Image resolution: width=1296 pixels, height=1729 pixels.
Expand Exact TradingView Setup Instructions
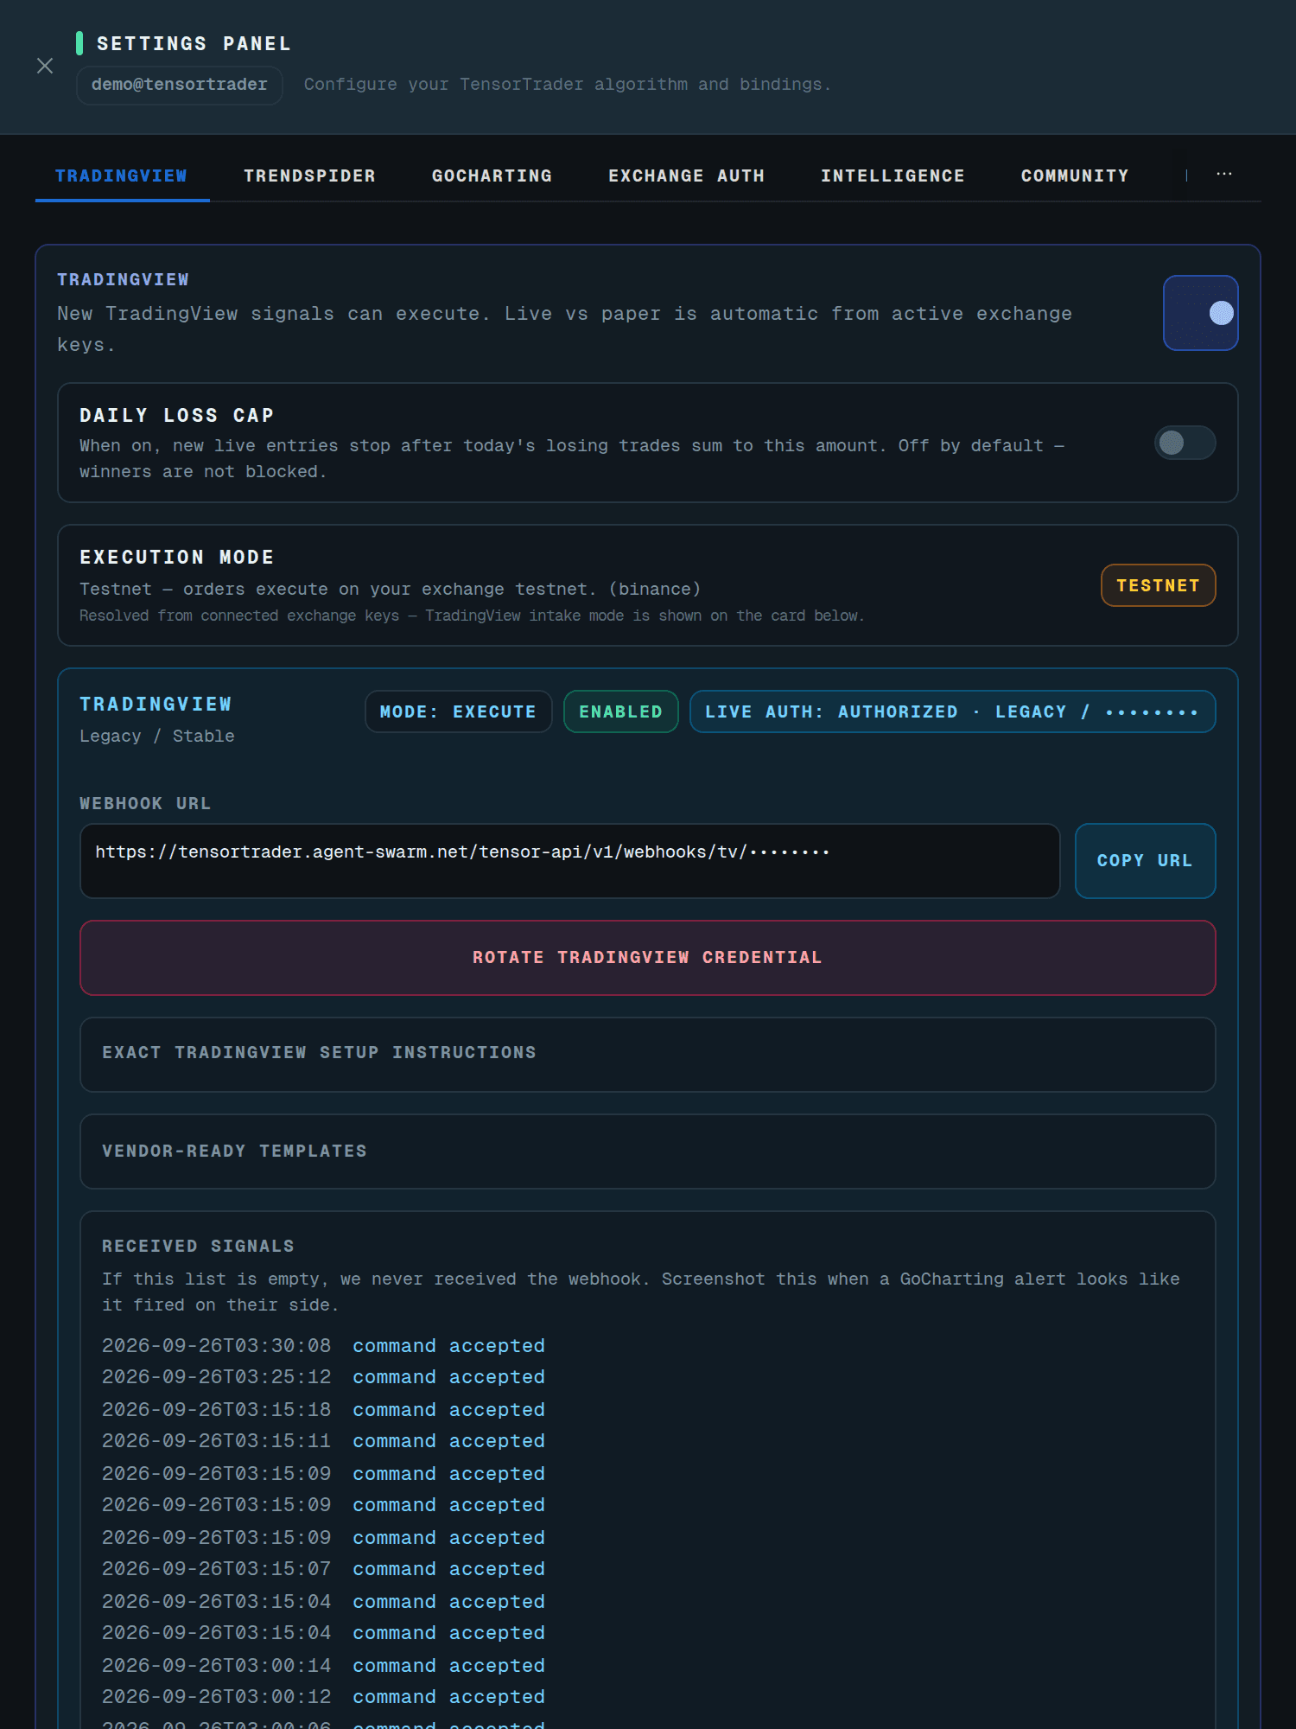click(647, 1055)
